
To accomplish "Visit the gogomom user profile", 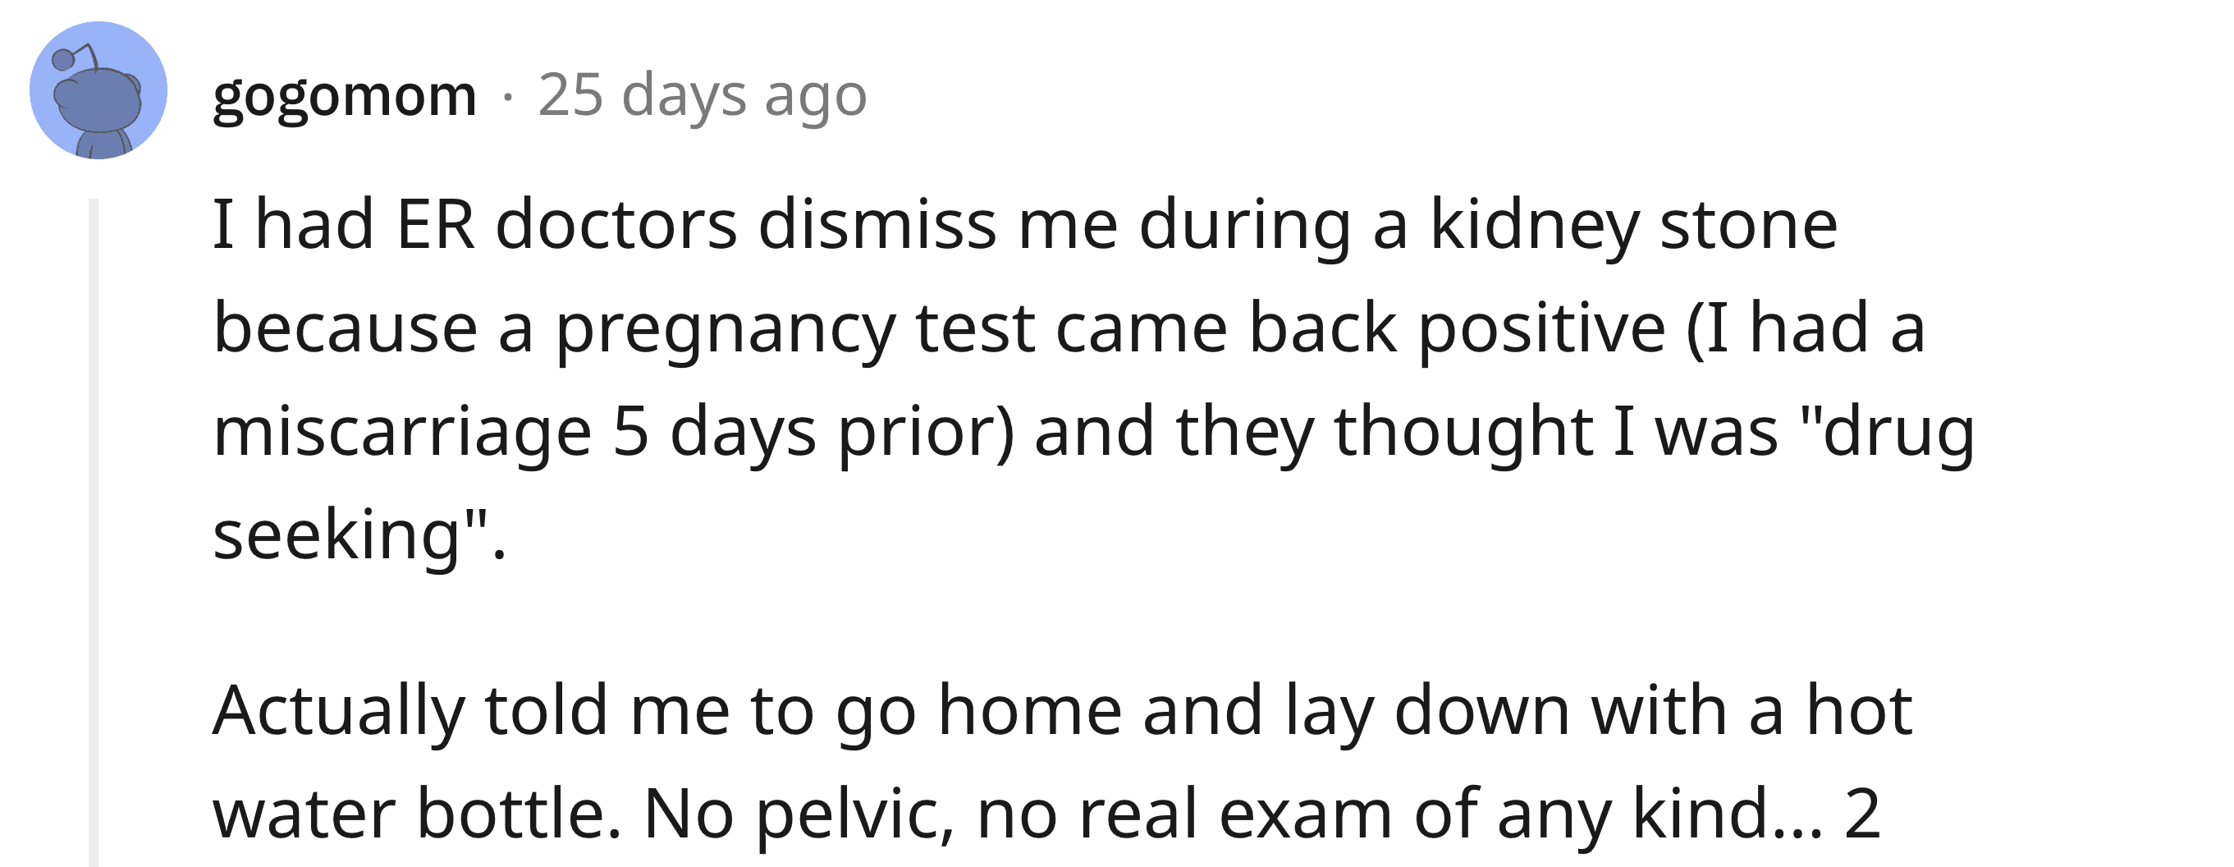I will 345,95.
